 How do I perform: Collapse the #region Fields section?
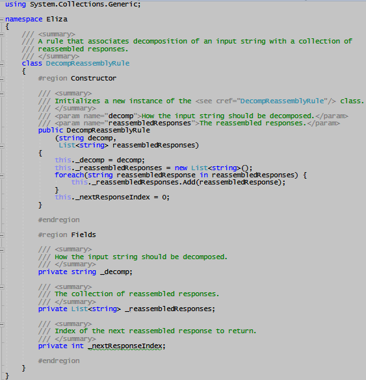click(x=2, y=235)
